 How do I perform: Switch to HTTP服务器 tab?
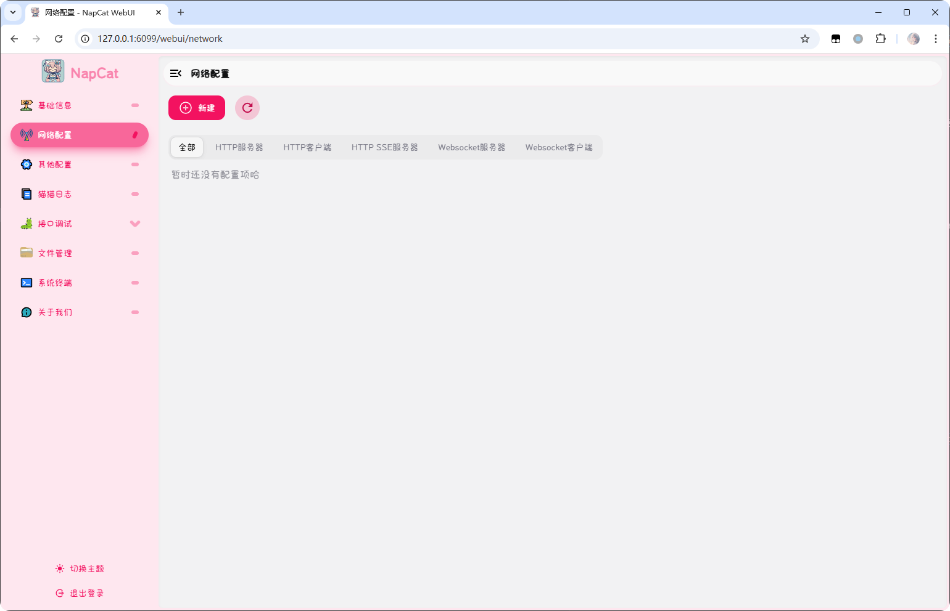239,148
